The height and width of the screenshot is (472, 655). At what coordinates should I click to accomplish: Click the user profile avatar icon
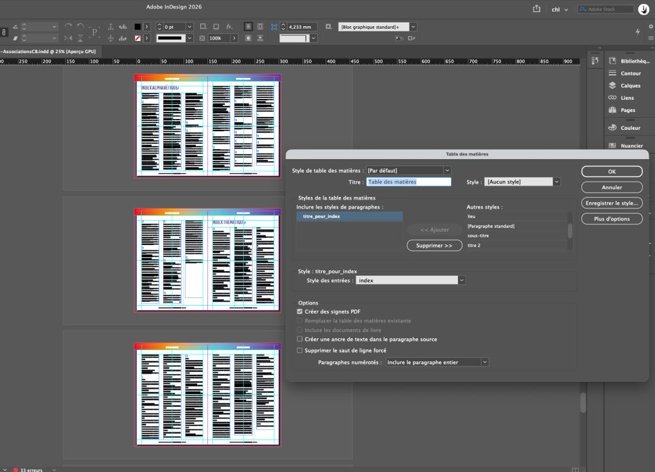click(643, 9)
